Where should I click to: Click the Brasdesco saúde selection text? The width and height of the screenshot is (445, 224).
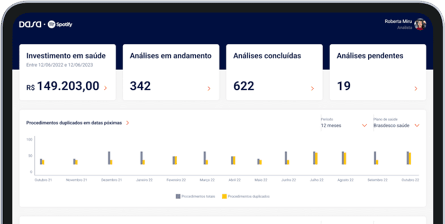pos(392,125)
